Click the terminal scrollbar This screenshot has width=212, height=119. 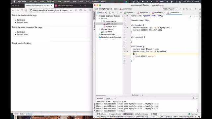pos(197,110)
